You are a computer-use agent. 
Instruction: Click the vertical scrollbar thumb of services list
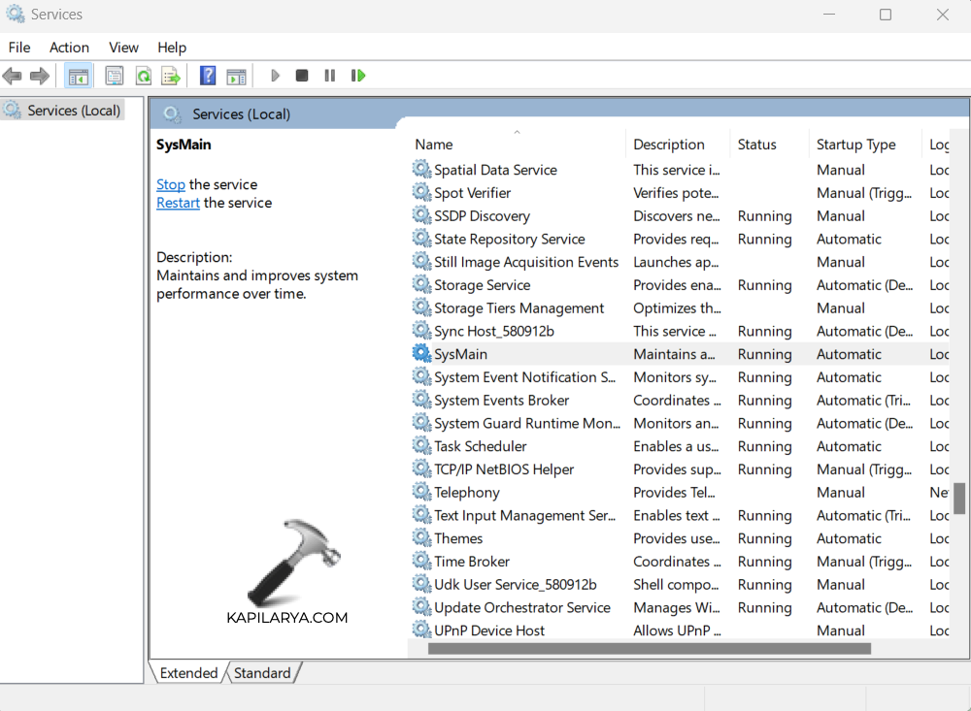(x=959, y=499)
